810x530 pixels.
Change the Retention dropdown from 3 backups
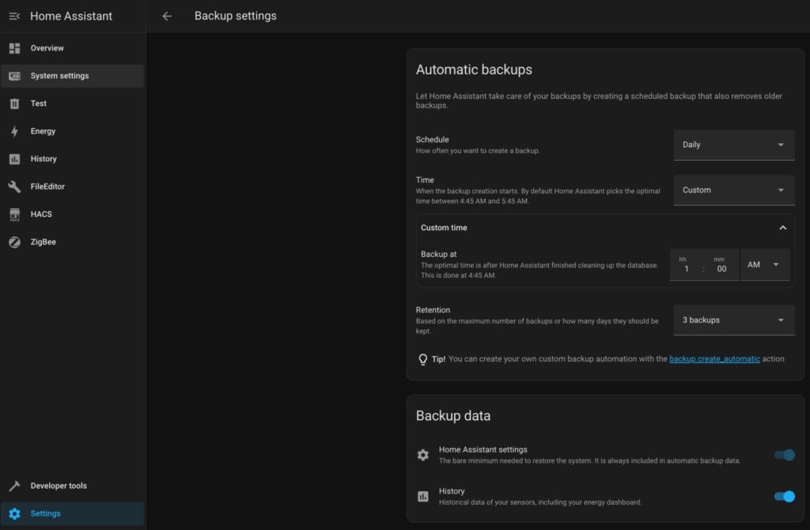click(733, 320)
